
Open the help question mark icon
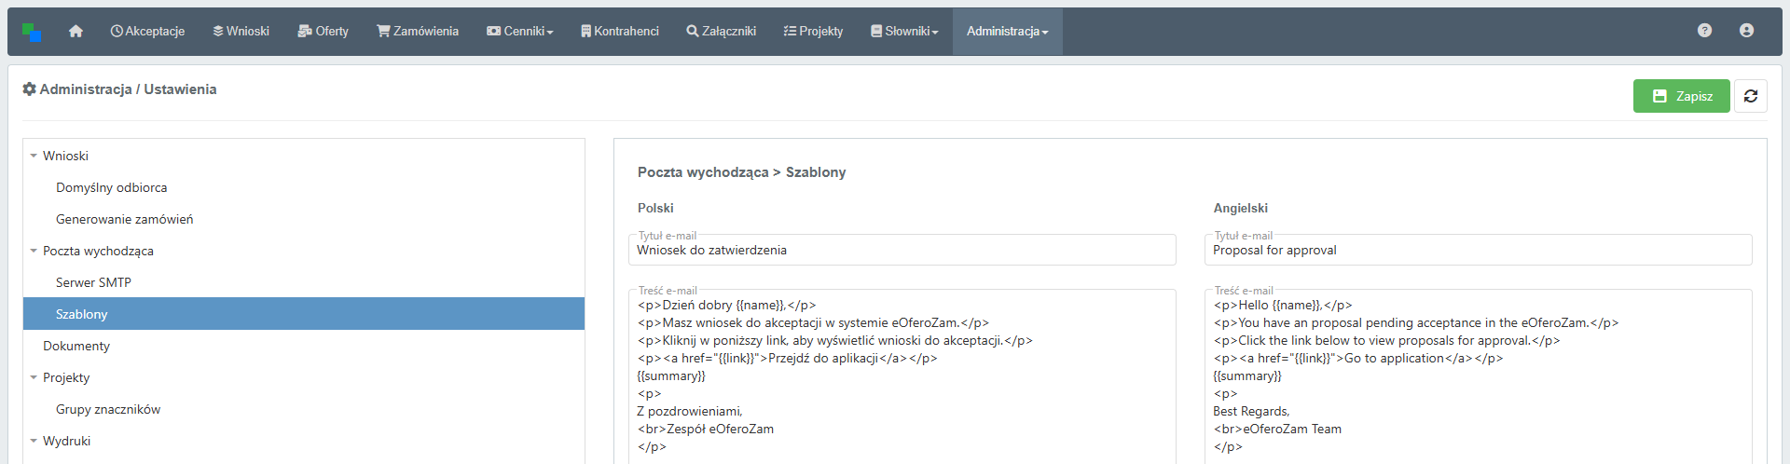coord(1704,31)
